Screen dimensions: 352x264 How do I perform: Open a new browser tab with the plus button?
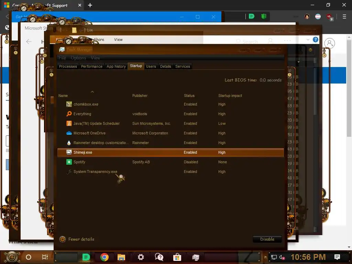tap(90, 5)
